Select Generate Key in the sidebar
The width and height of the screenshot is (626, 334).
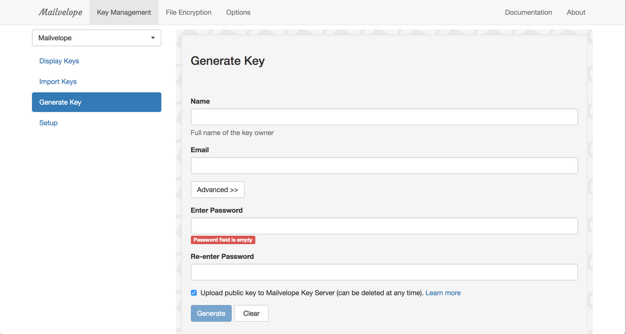pyautogui.click(x=60, y=102)
